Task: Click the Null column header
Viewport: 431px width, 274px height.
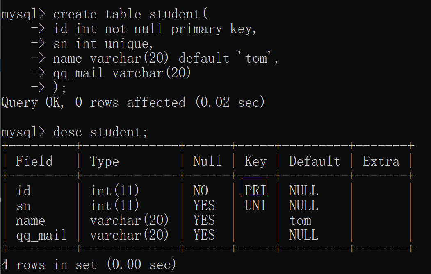Action: point(207,161)
